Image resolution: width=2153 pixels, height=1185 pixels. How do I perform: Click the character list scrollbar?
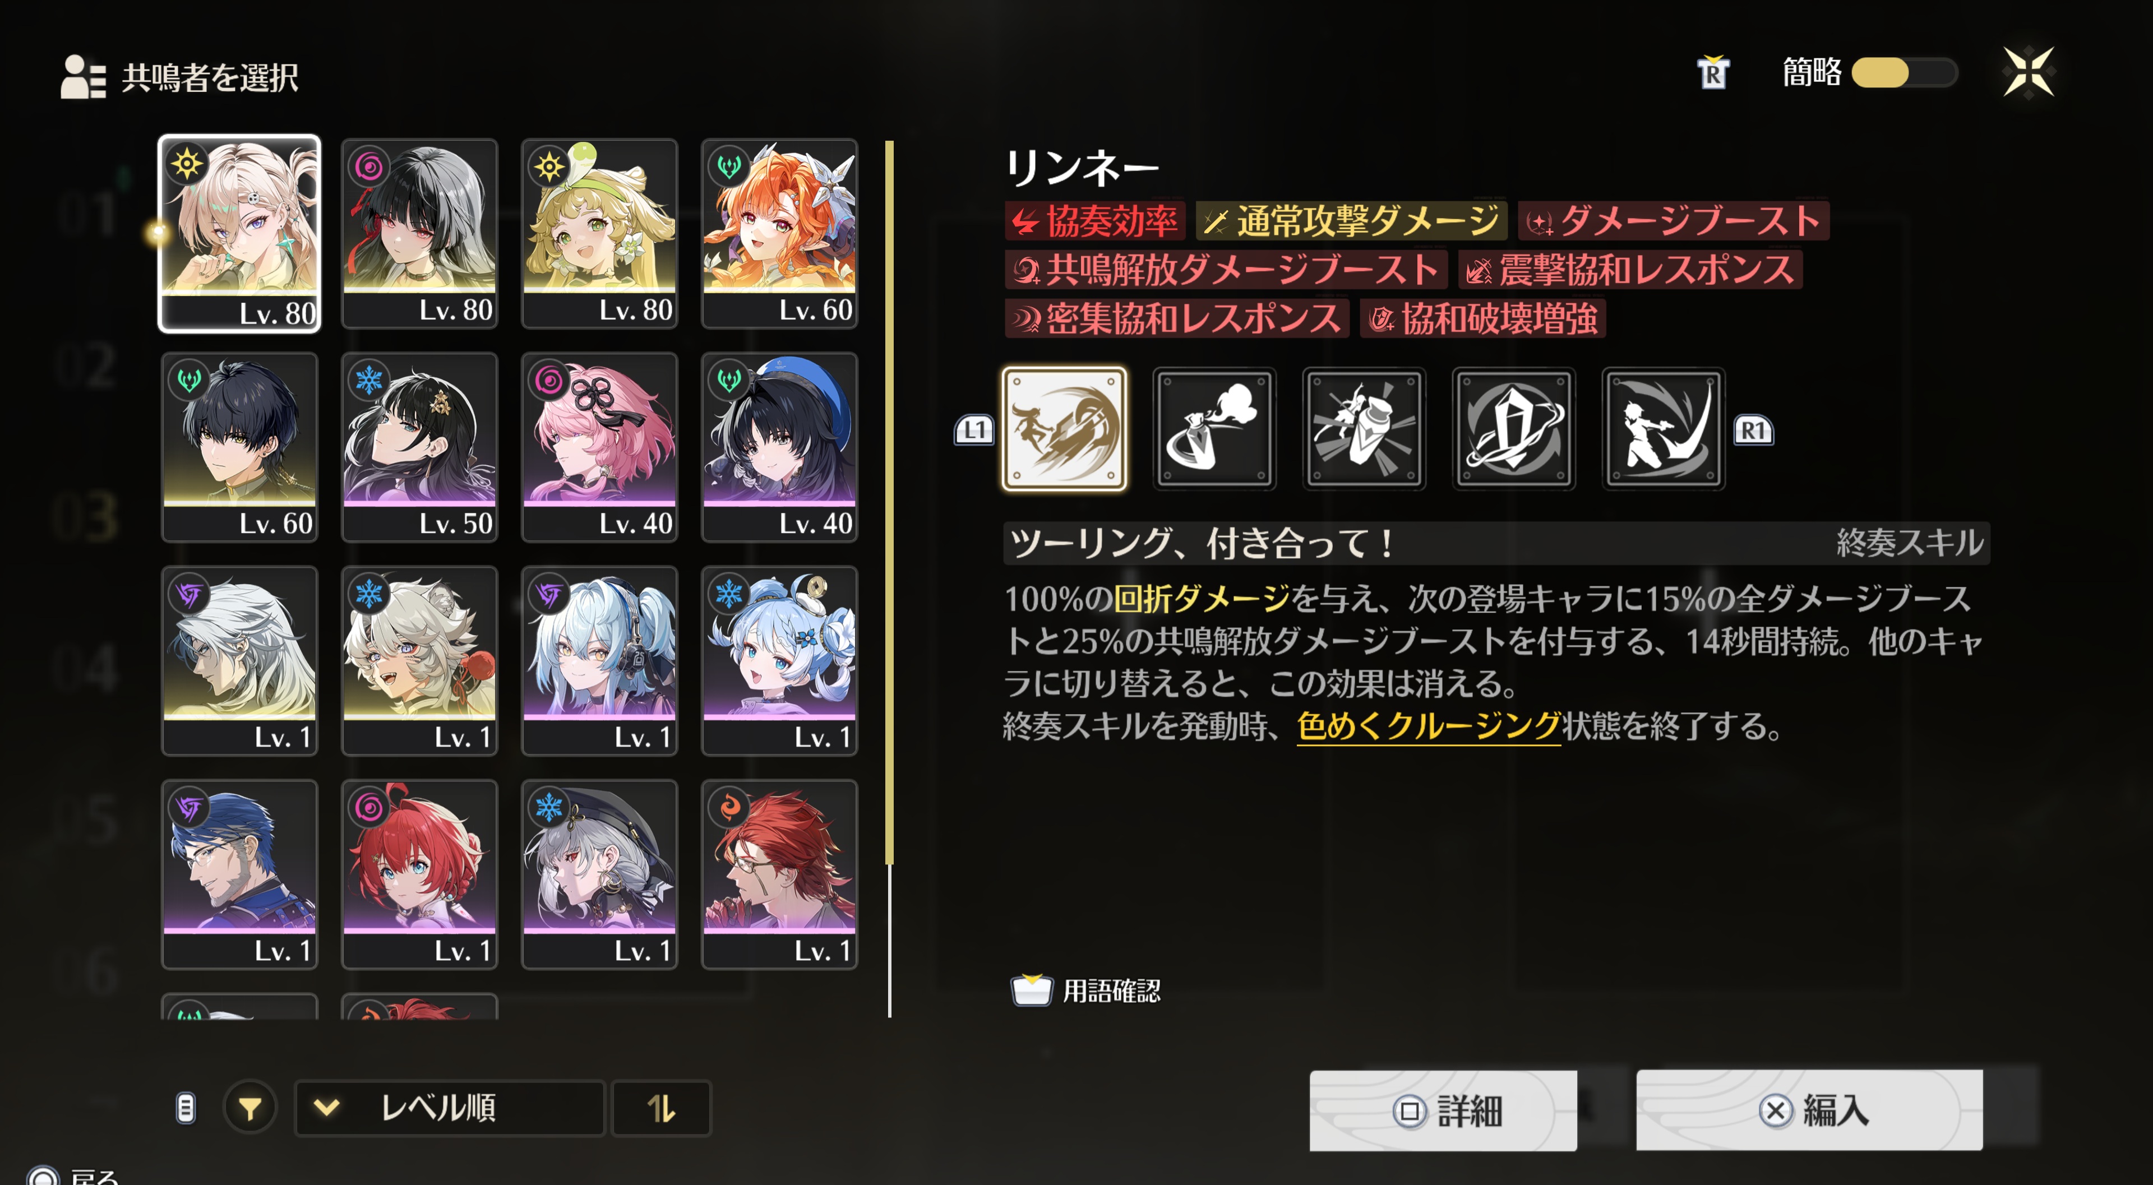click(x=889, y=578)
